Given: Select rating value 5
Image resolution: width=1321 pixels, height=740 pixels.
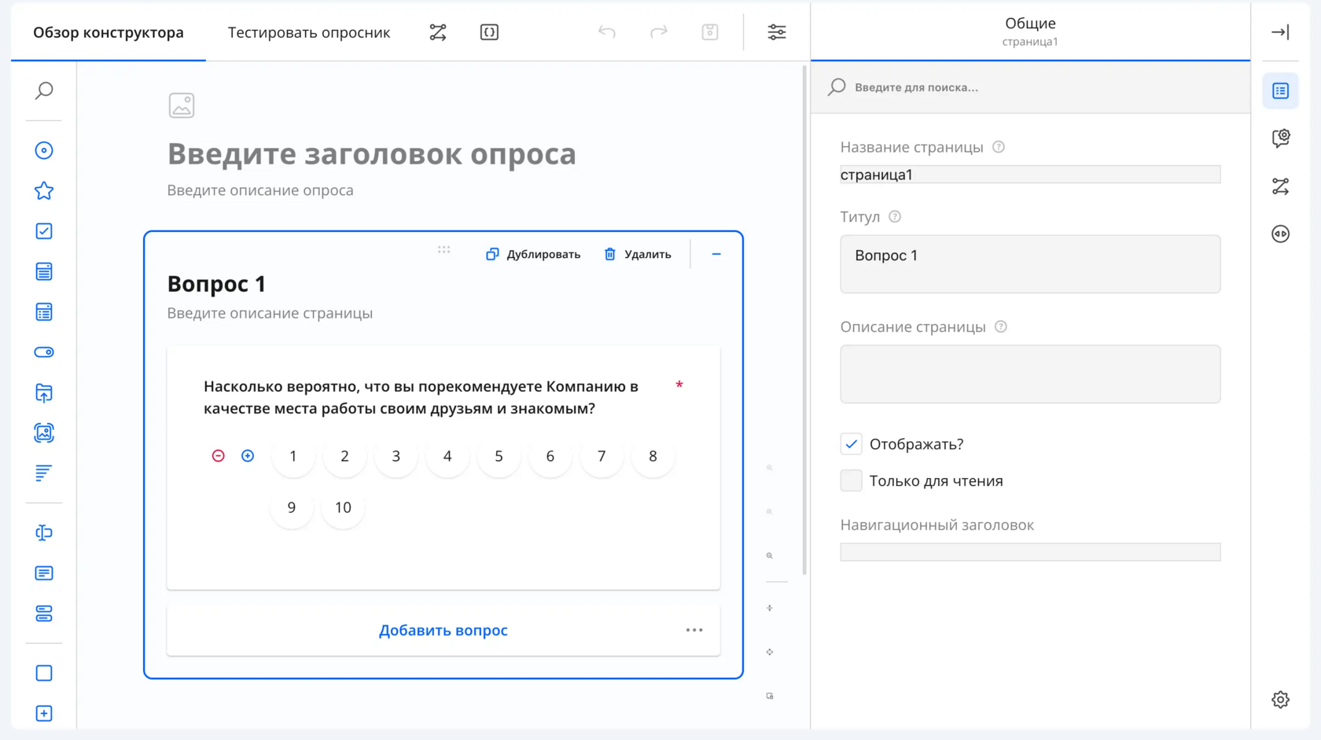Looking at the screenshot, I should (499, 456).
